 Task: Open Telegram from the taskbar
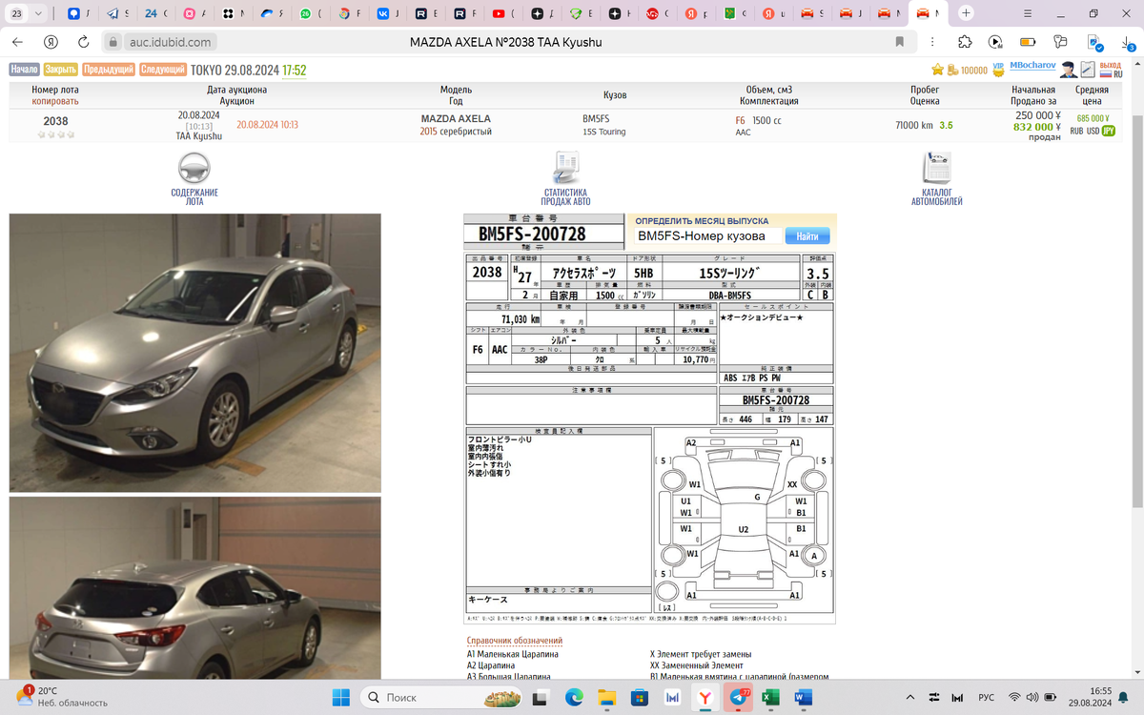[x=738, y=698]
